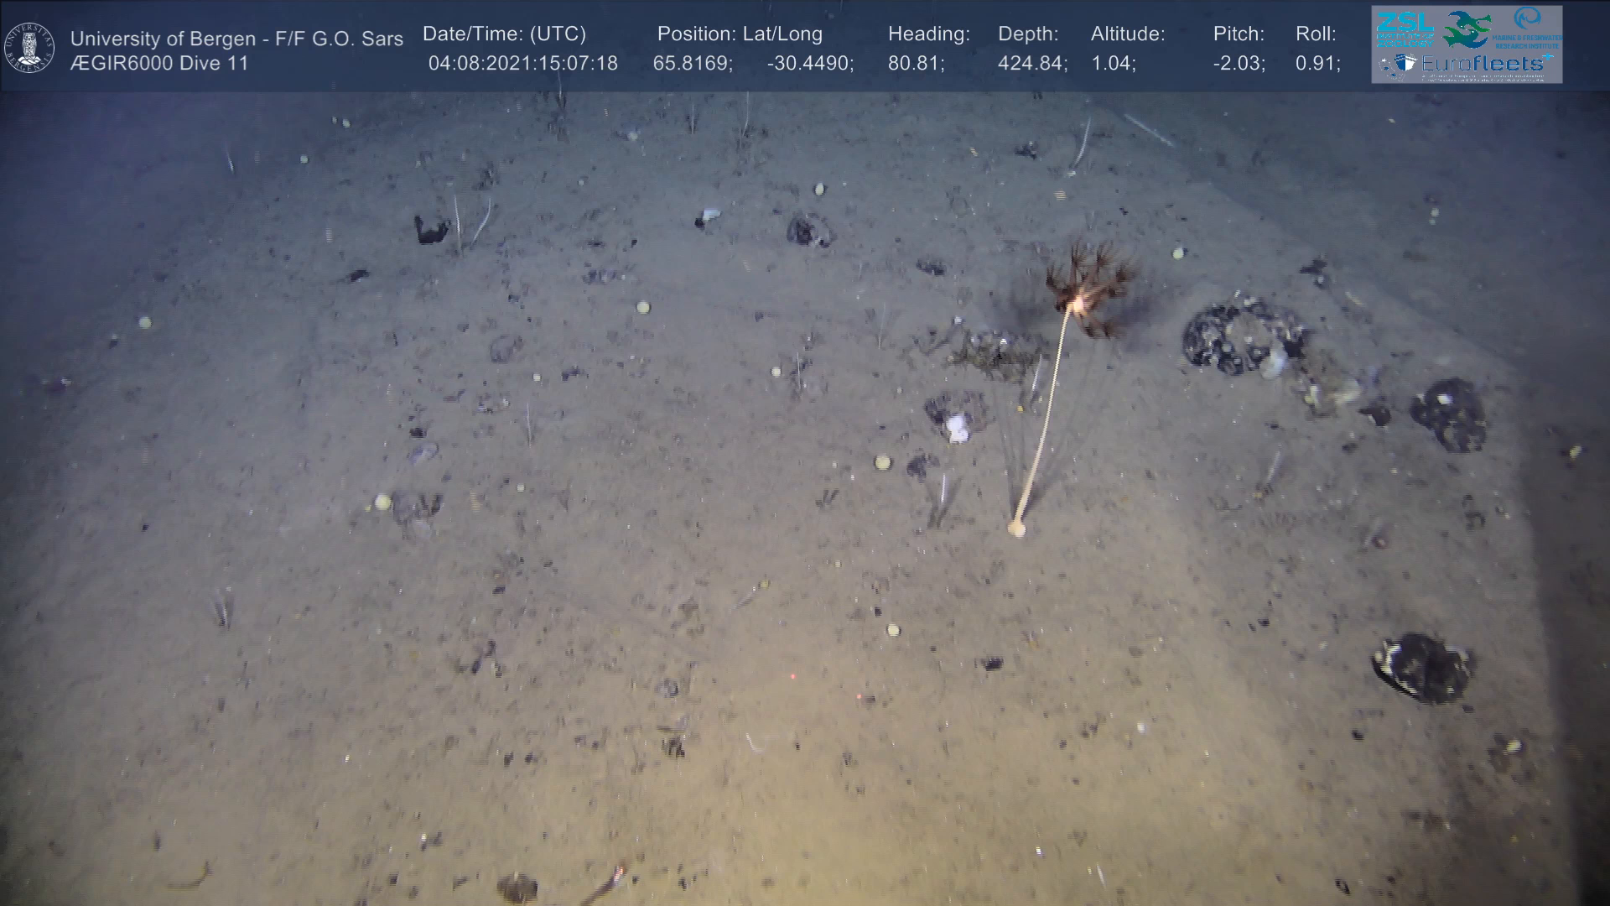The height and width of the screenshot is (906, 1610).
Task: Click the Altitude value 1.04
Action: (1113, 64)
